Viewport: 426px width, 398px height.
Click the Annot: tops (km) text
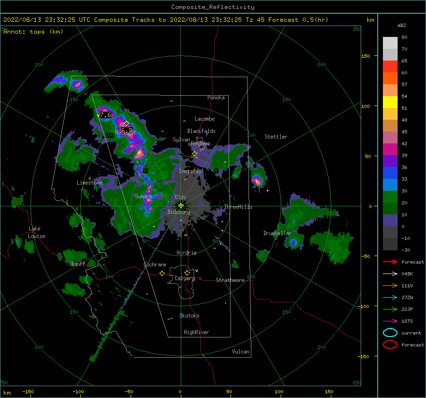tap(33, 32)
